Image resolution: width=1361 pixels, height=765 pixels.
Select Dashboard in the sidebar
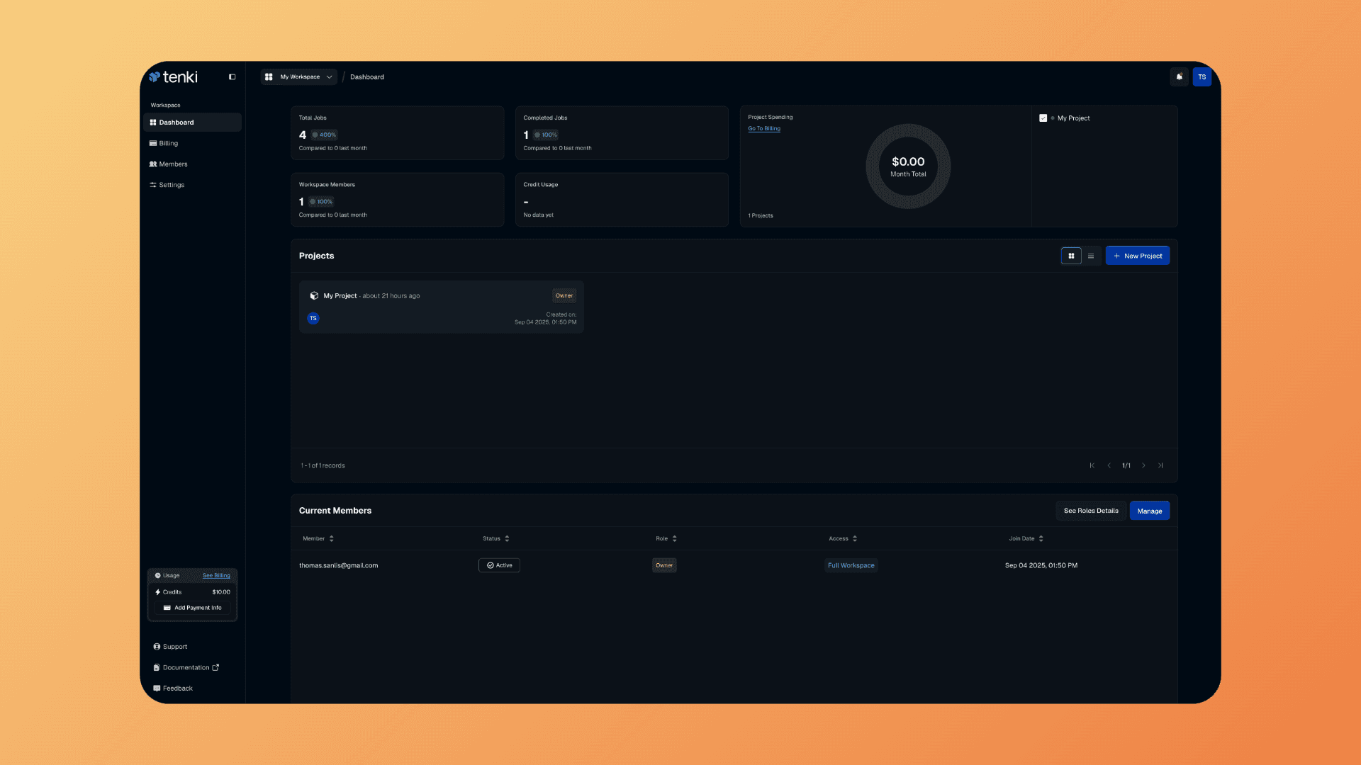point(176,122)
